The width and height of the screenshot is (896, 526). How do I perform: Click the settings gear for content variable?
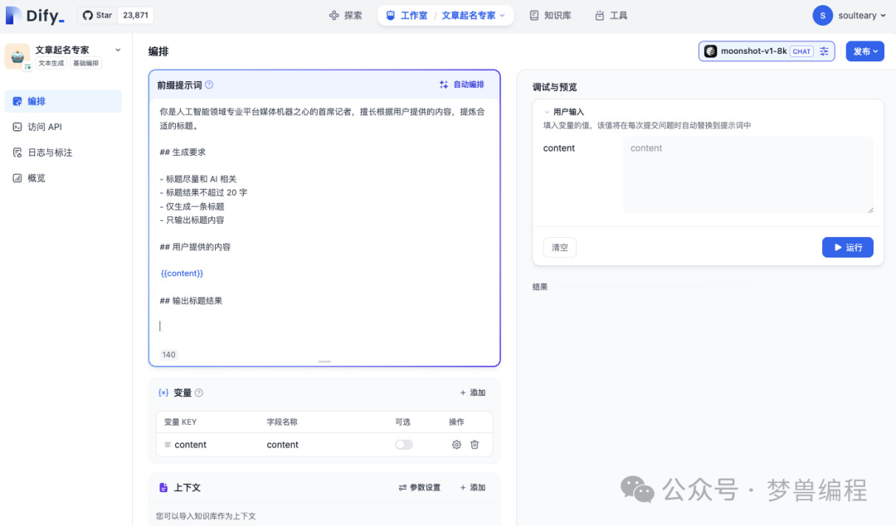click(456, 445)
